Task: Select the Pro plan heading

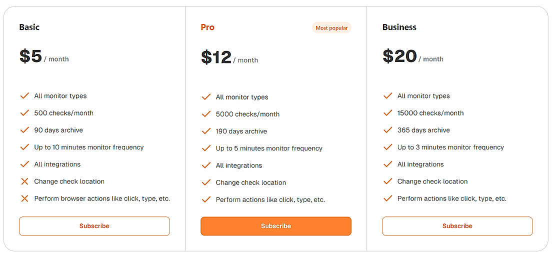Action: [x=207, y=27]
